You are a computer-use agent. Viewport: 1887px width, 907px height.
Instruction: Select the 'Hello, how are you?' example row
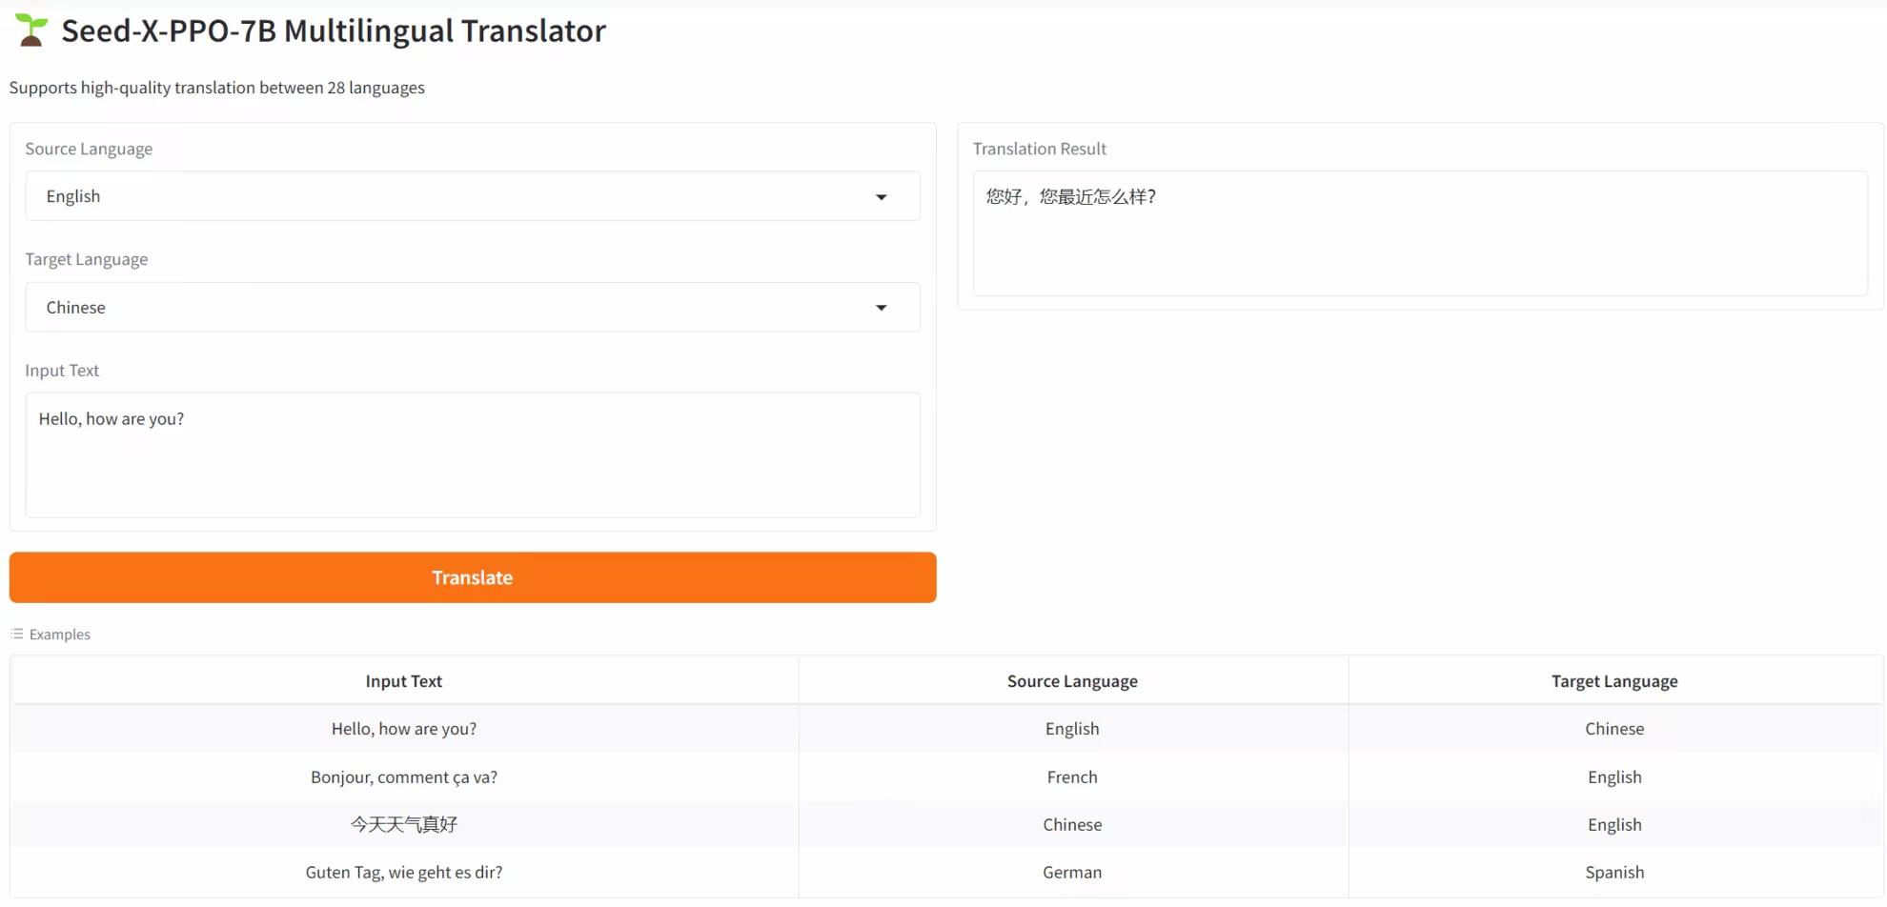pyautogui.click(x=404, y=729)
